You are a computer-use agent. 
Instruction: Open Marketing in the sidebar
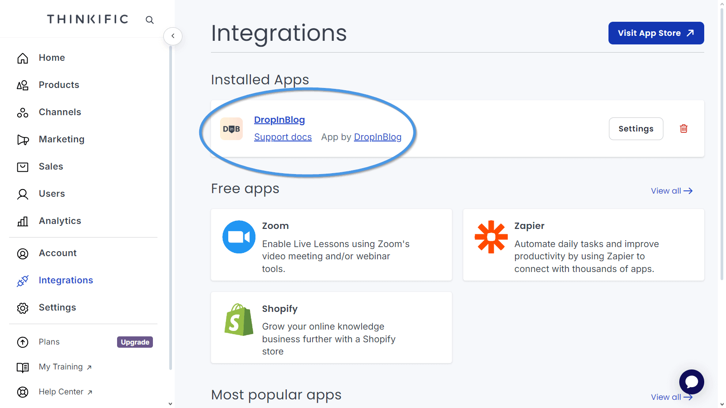(x=62, y=139)
